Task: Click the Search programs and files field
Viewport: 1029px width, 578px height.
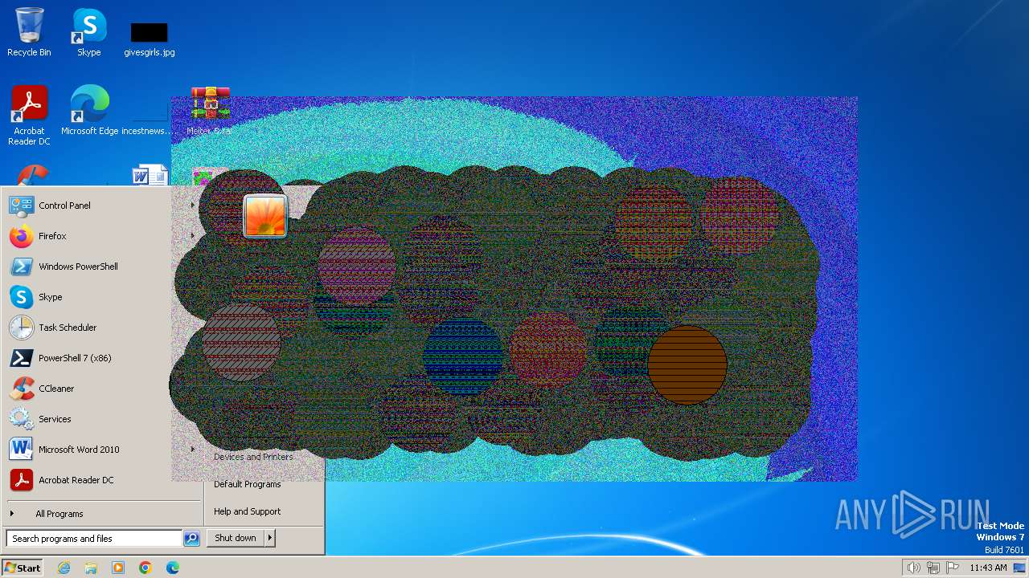Action: pos(94,539)
